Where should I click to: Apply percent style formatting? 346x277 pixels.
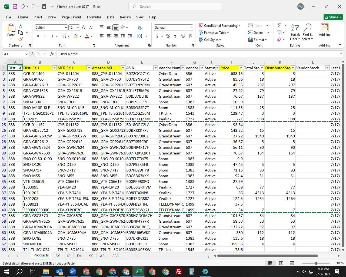(x=168, y=36)
